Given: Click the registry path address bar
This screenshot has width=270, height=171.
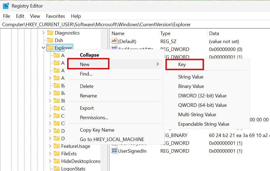Looking at the screenshot, I should pyautogui.click(x=135, y=25).
